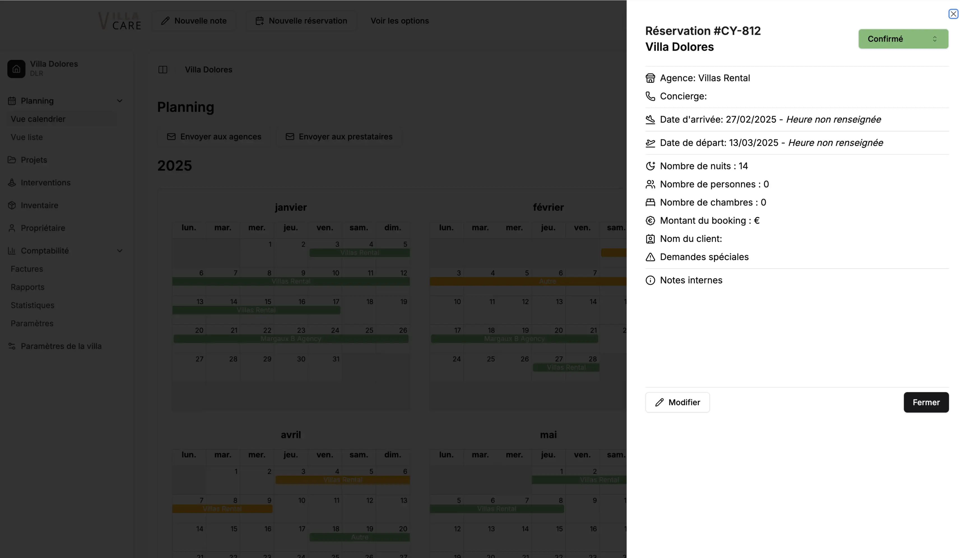Click the plane landing icon for arrival date
The image size is (960, 558).
point(650,120)
